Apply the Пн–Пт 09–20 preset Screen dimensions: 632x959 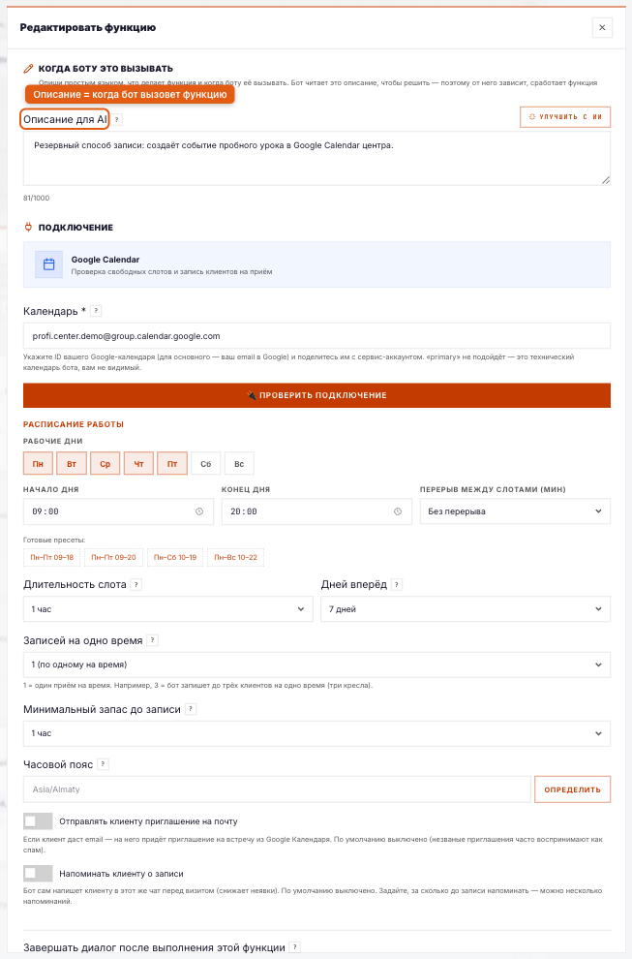(x=113, y=557)
